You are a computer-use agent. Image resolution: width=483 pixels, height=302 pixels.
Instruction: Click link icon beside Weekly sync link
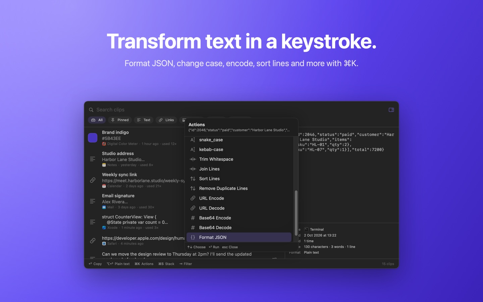coord(93,180)
